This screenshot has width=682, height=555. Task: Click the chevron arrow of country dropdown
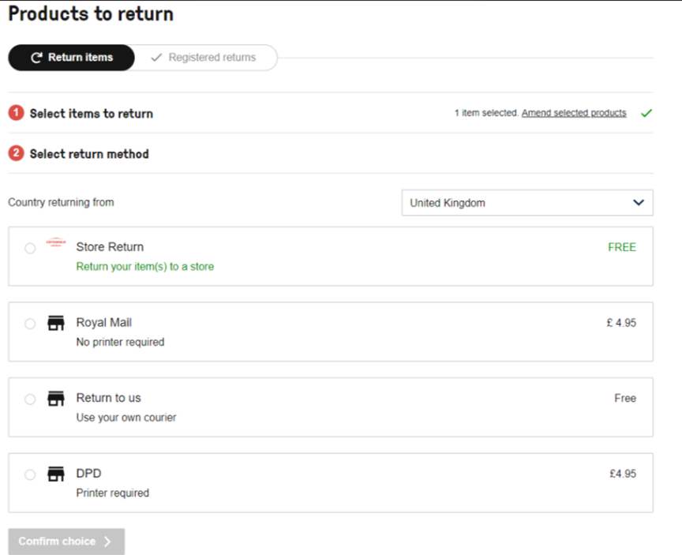pyautogui.click(x=639, y=203)
